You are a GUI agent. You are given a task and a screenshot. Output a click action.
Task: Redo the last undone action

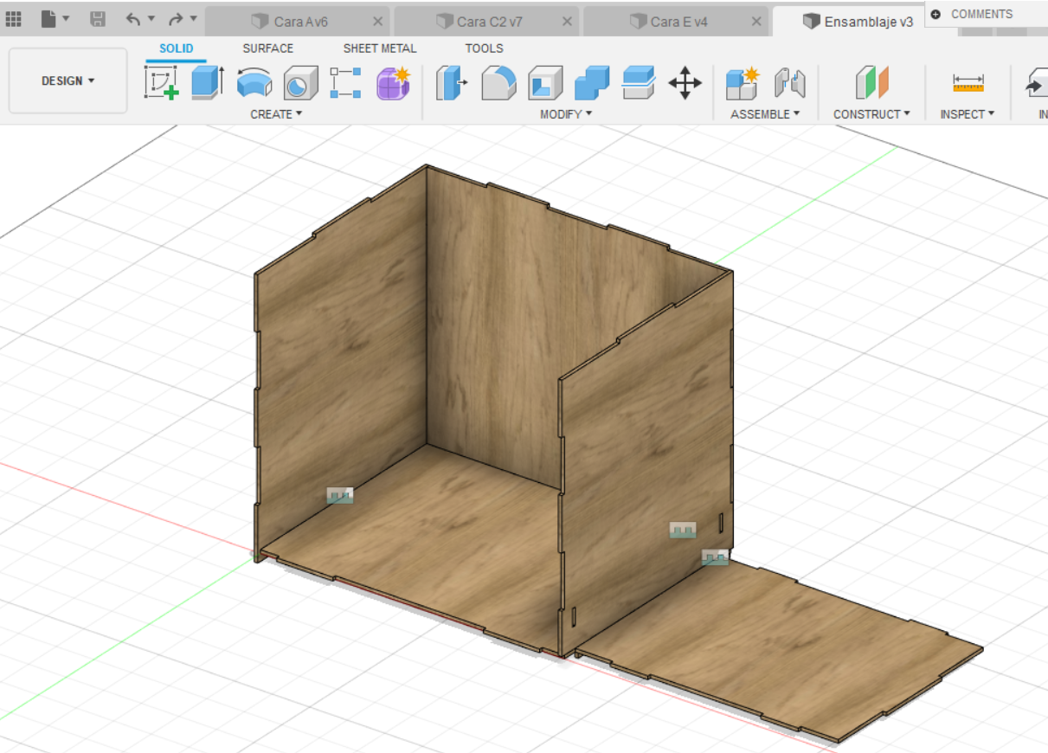tap(176, 19)
